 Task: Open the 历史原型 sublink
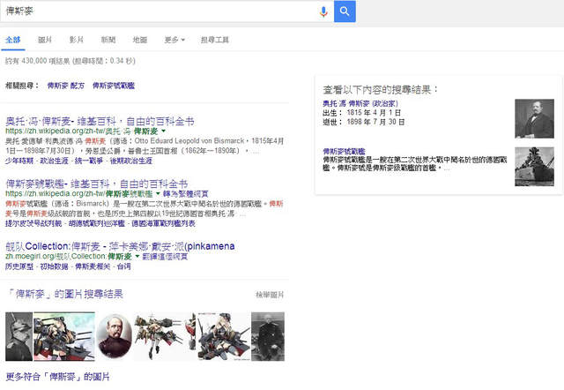(19, 266)
